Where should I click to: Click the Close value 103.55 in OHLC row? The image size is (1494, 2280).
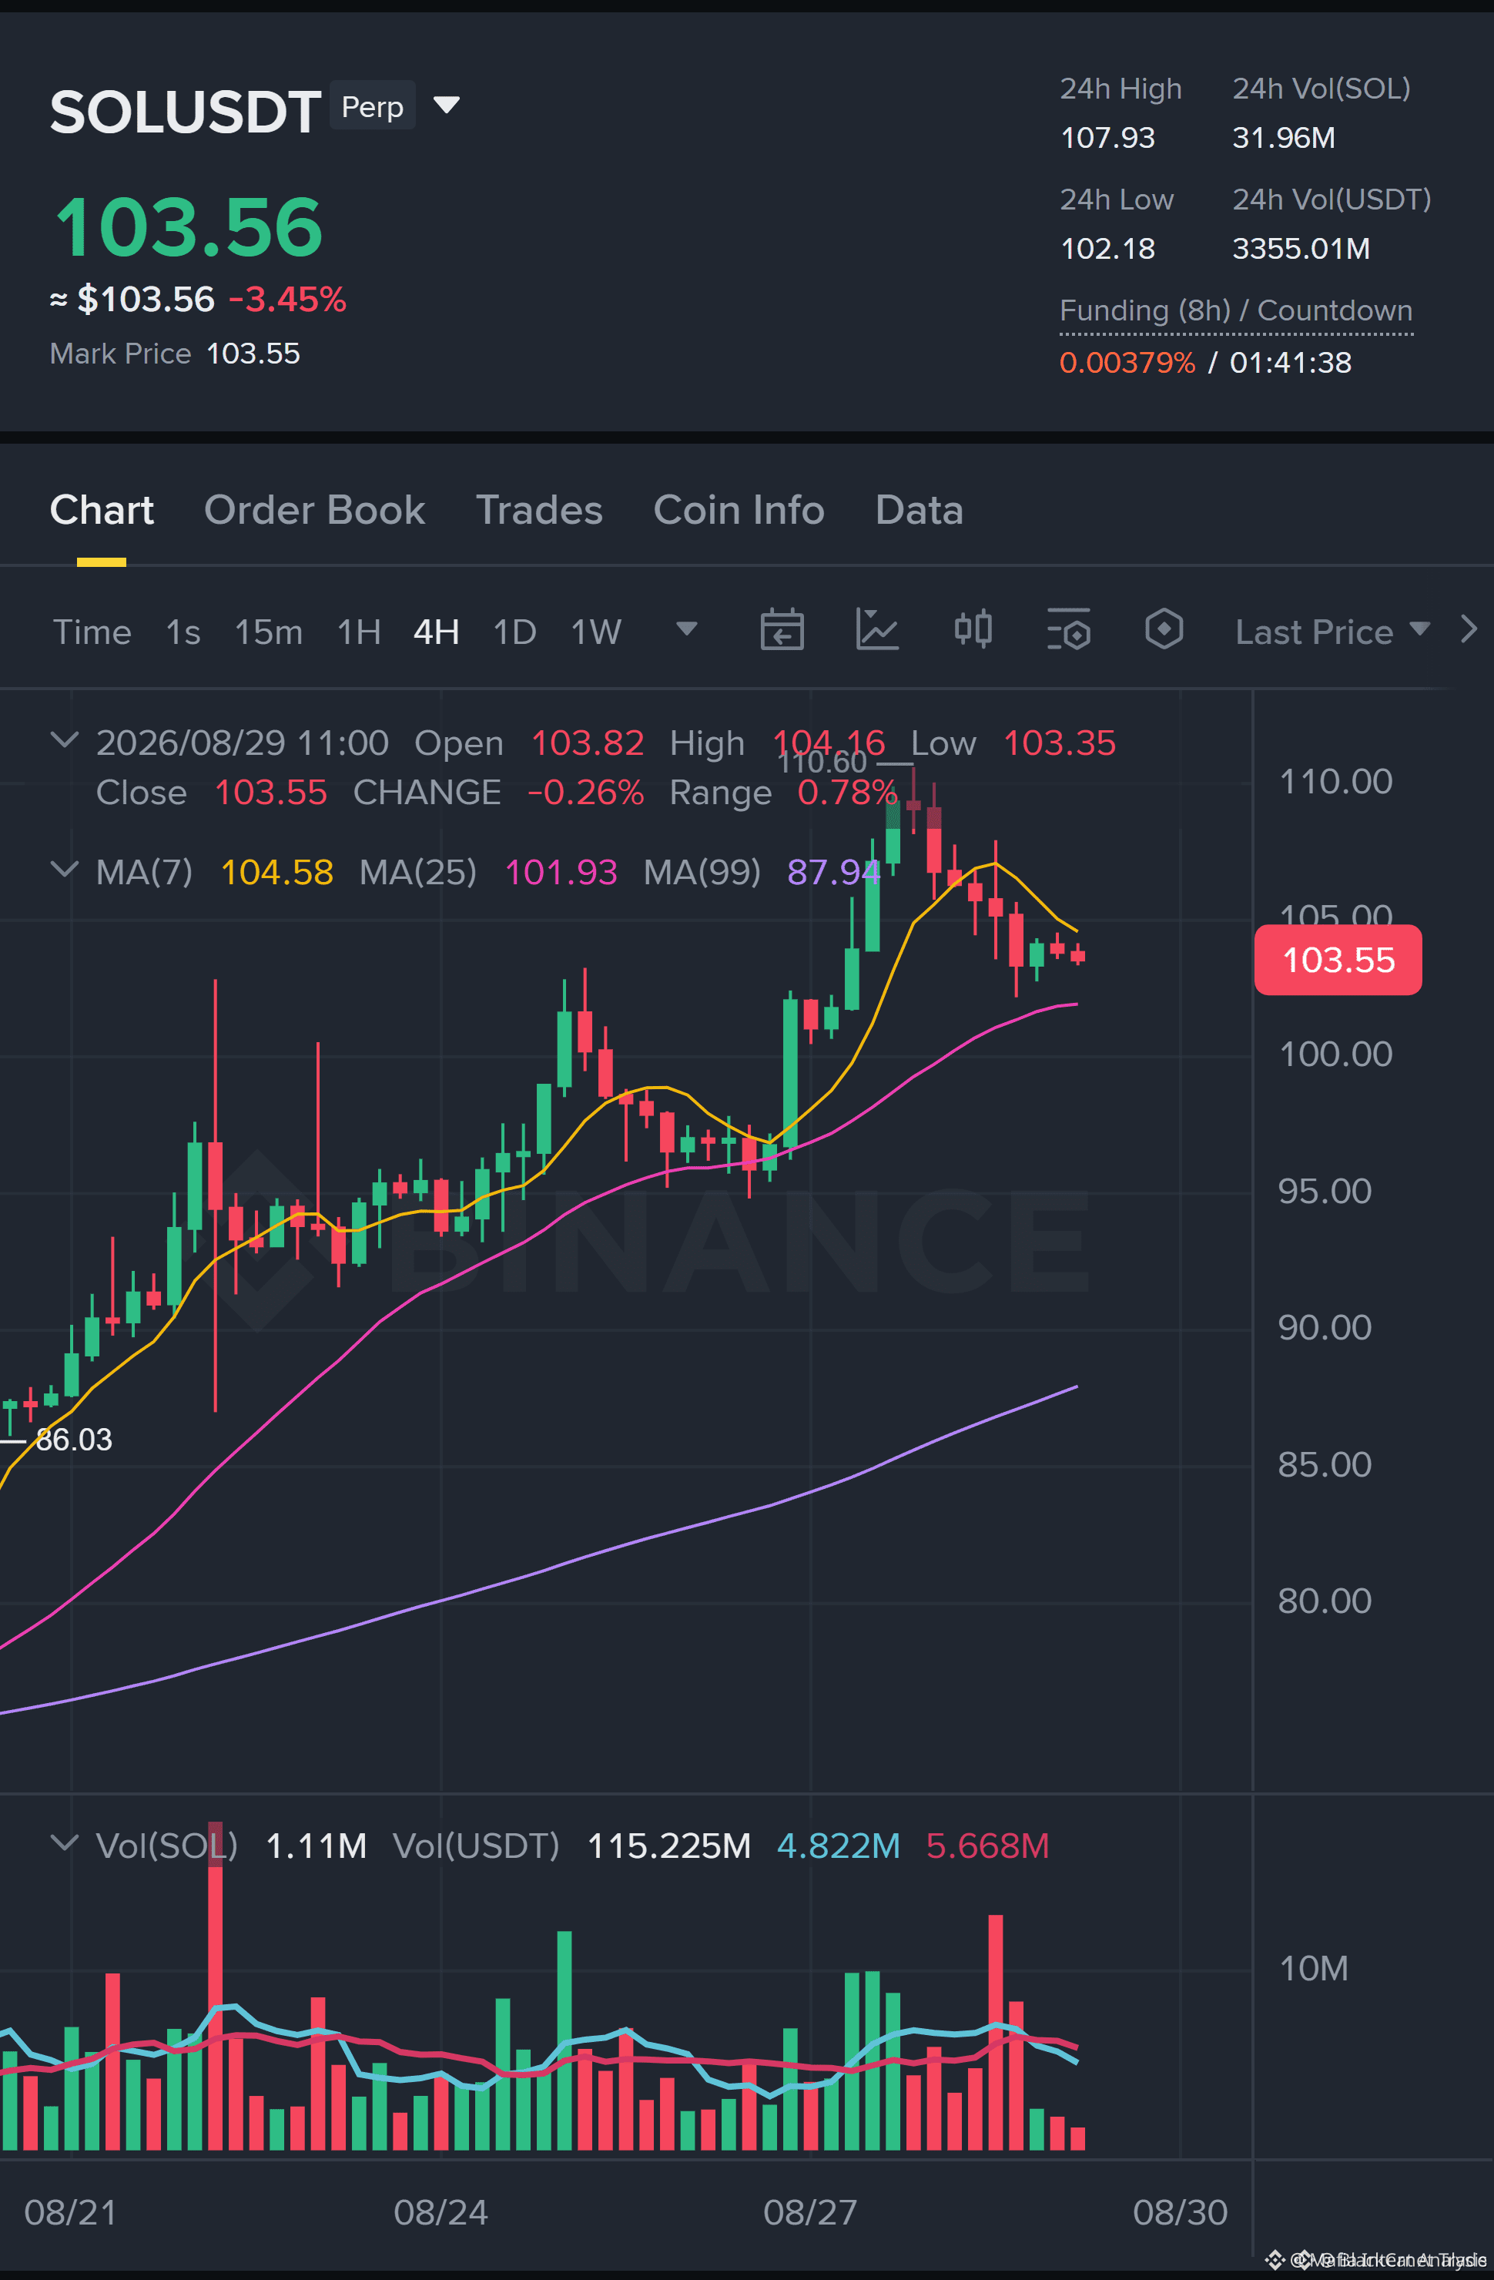click(271, 793)
